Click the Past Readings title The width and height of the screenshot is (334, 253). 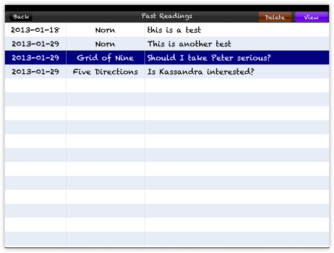click(x=167, y=16)
